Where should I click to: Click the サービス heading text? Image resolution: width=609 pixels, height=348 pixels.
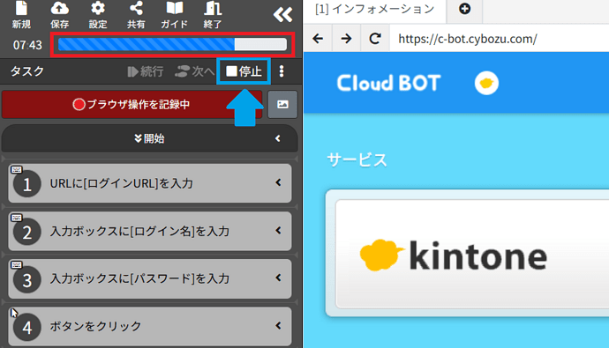click(357, 159)
